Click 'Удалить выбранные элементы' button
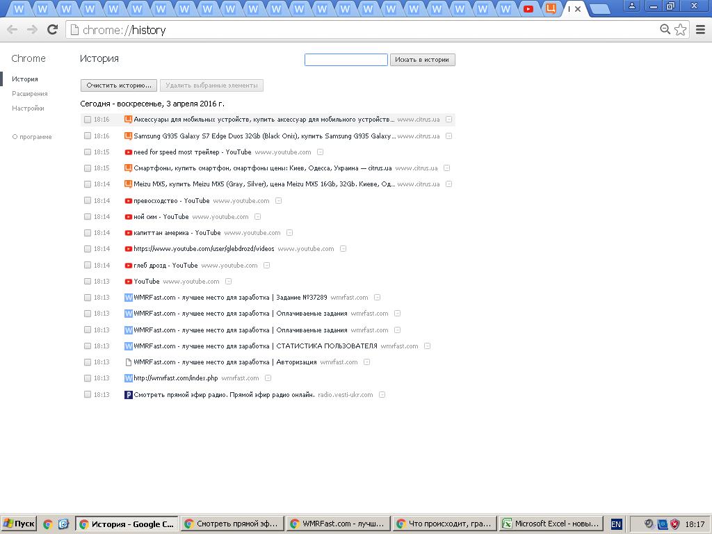 click(211, 86)
